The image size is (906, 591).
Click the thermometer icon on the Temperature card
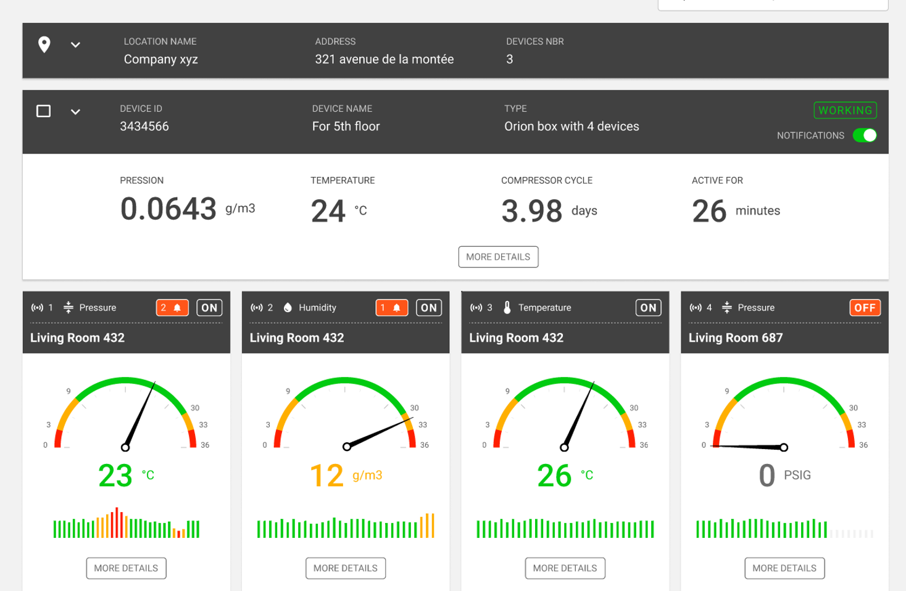tap(507, 307)
